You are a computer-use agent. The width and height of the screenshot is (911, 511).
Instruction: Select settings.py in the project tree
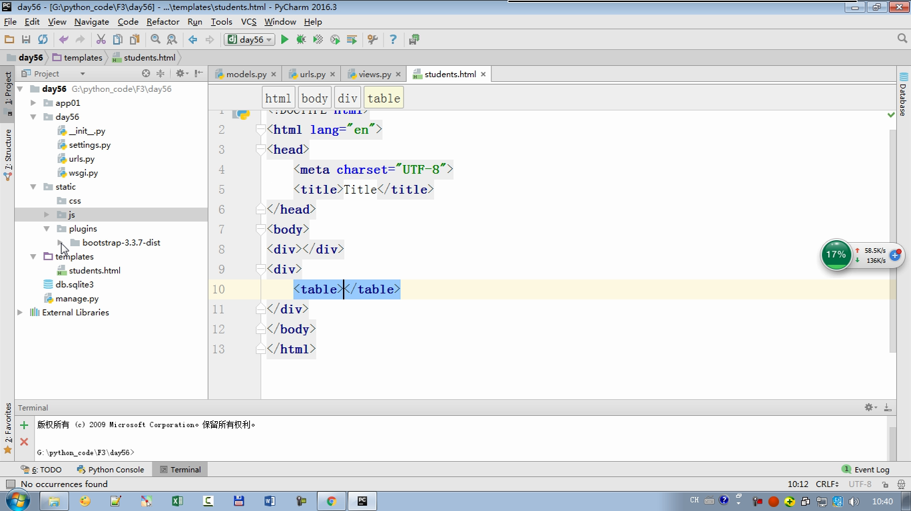coord(89,145)
